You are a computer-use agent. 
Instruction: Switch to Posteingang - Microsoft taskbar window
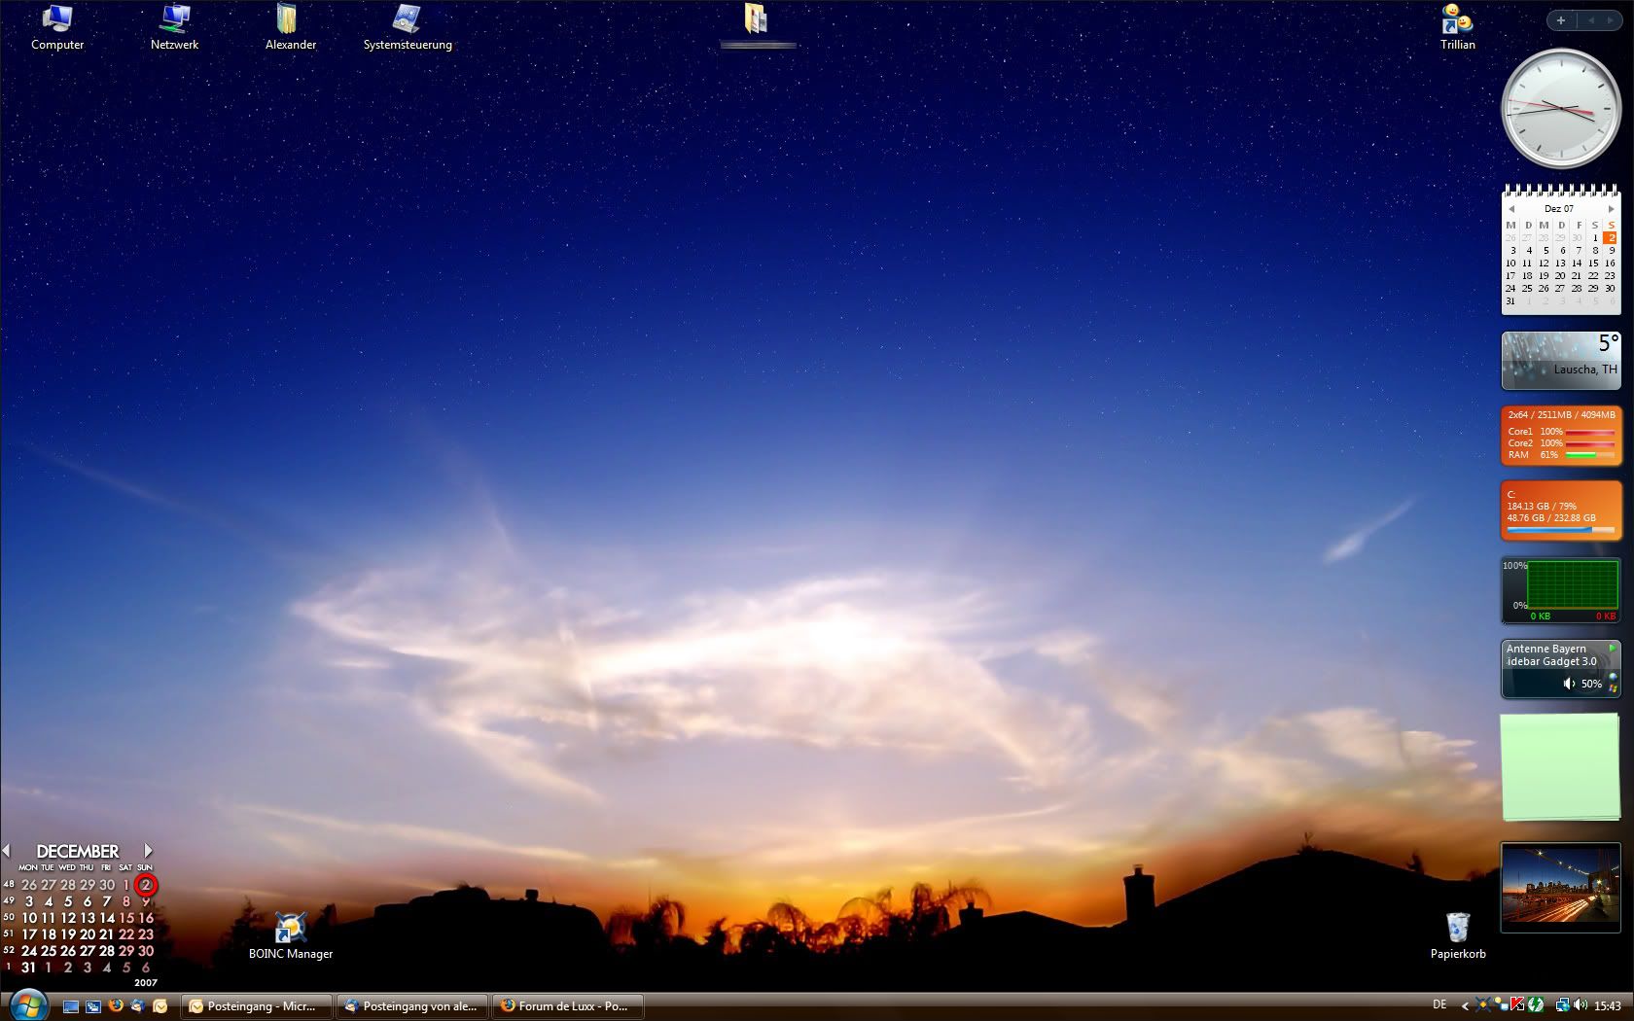(x=257, y=1006)
